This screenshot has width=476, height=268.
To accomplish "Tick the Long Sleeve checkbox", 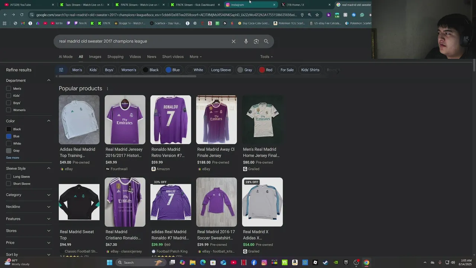I will [9, 177].
